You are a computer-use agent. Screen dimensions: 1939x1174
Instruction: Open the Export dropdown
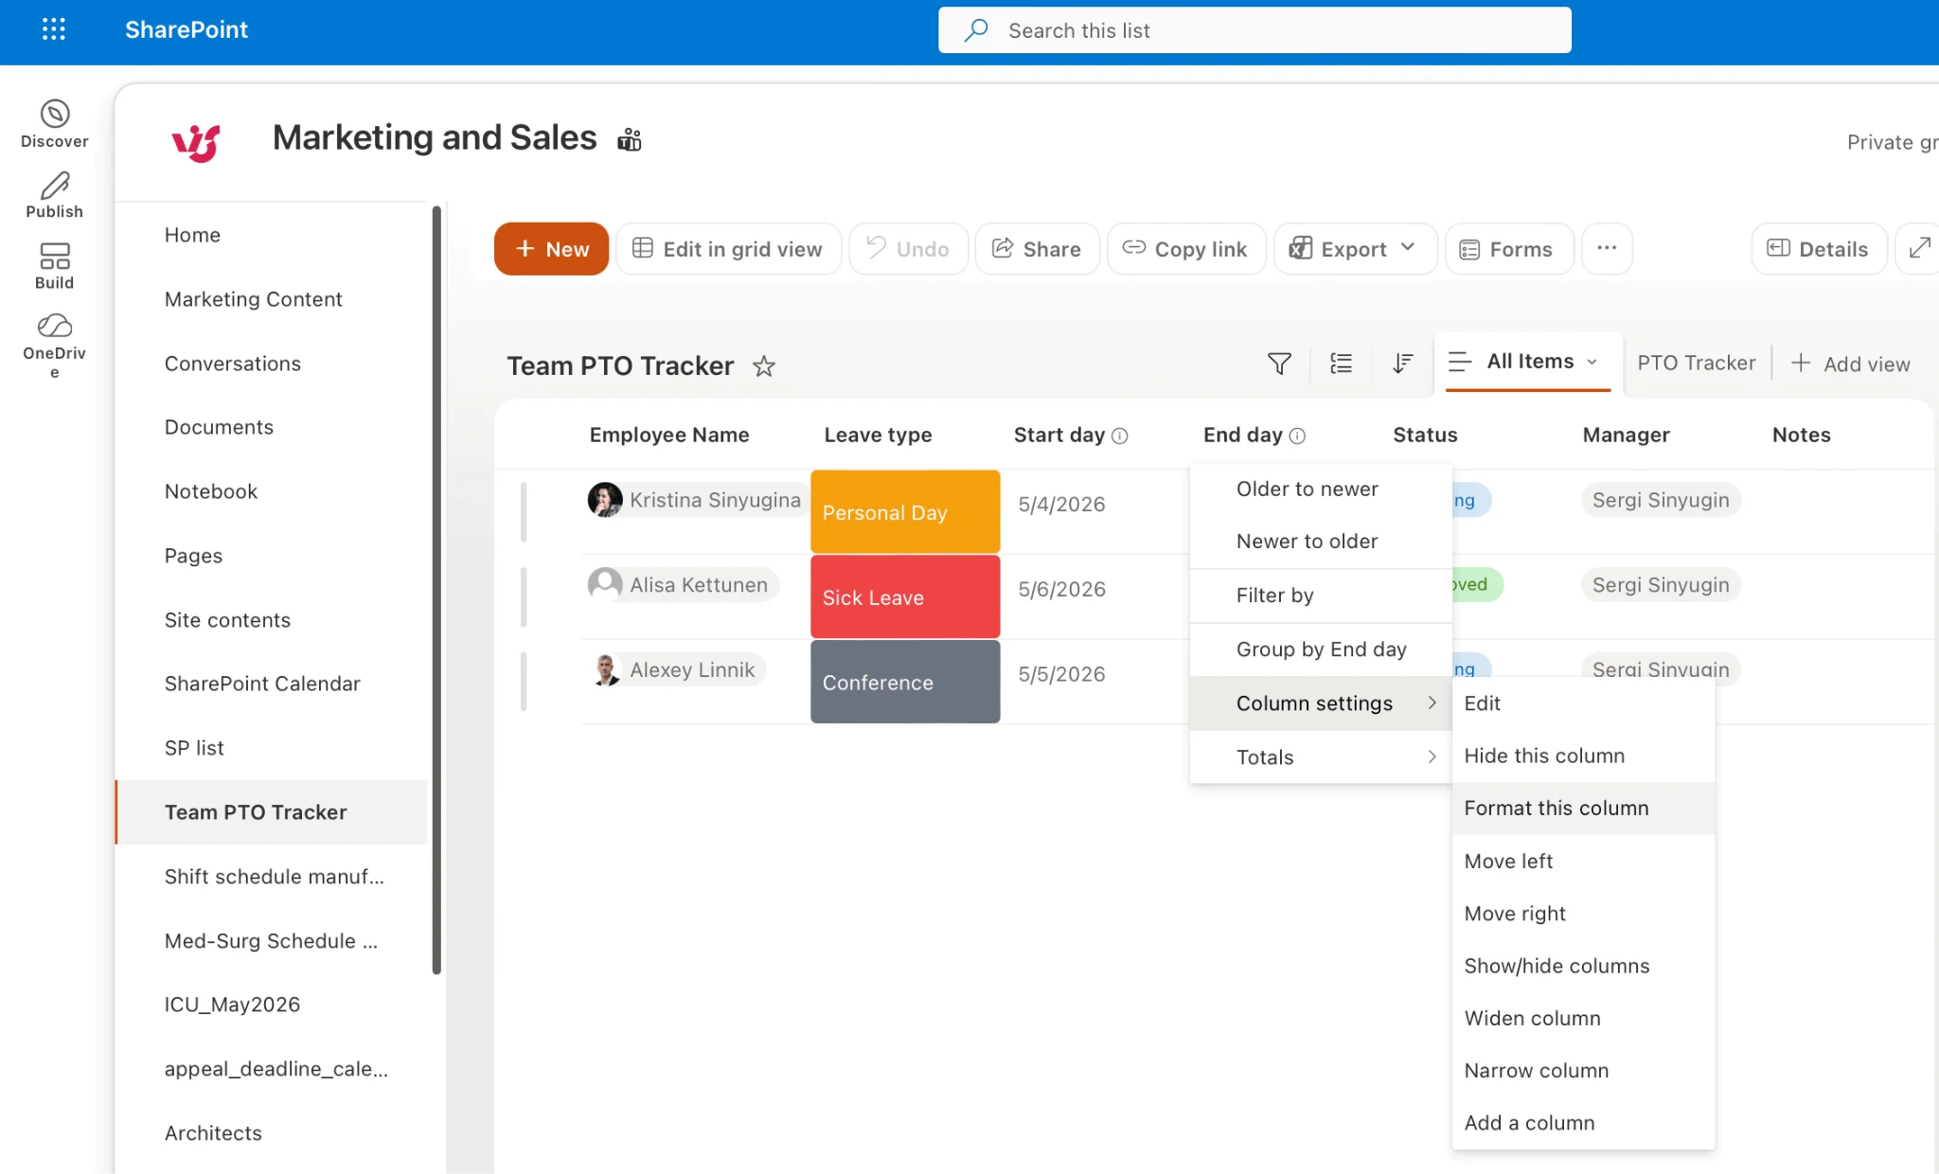[1355, 249]
